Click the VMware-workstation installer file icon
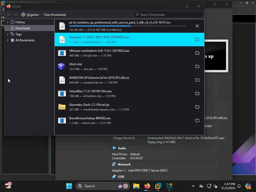The image size is (256, 192). coord(62,53)
